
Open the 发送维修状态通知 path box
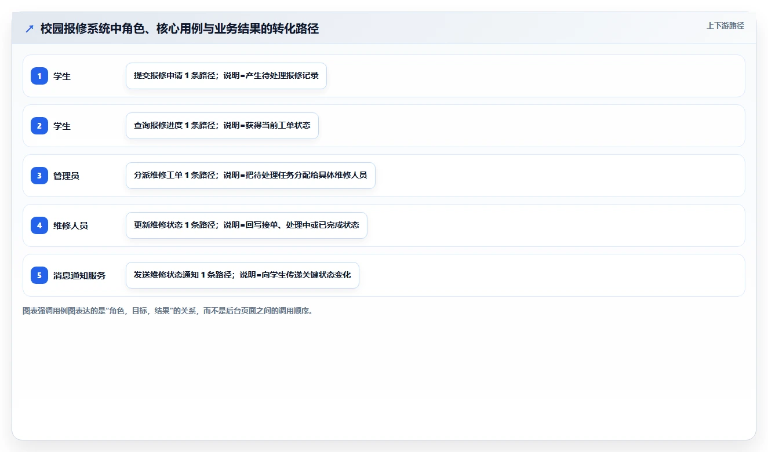242,275
